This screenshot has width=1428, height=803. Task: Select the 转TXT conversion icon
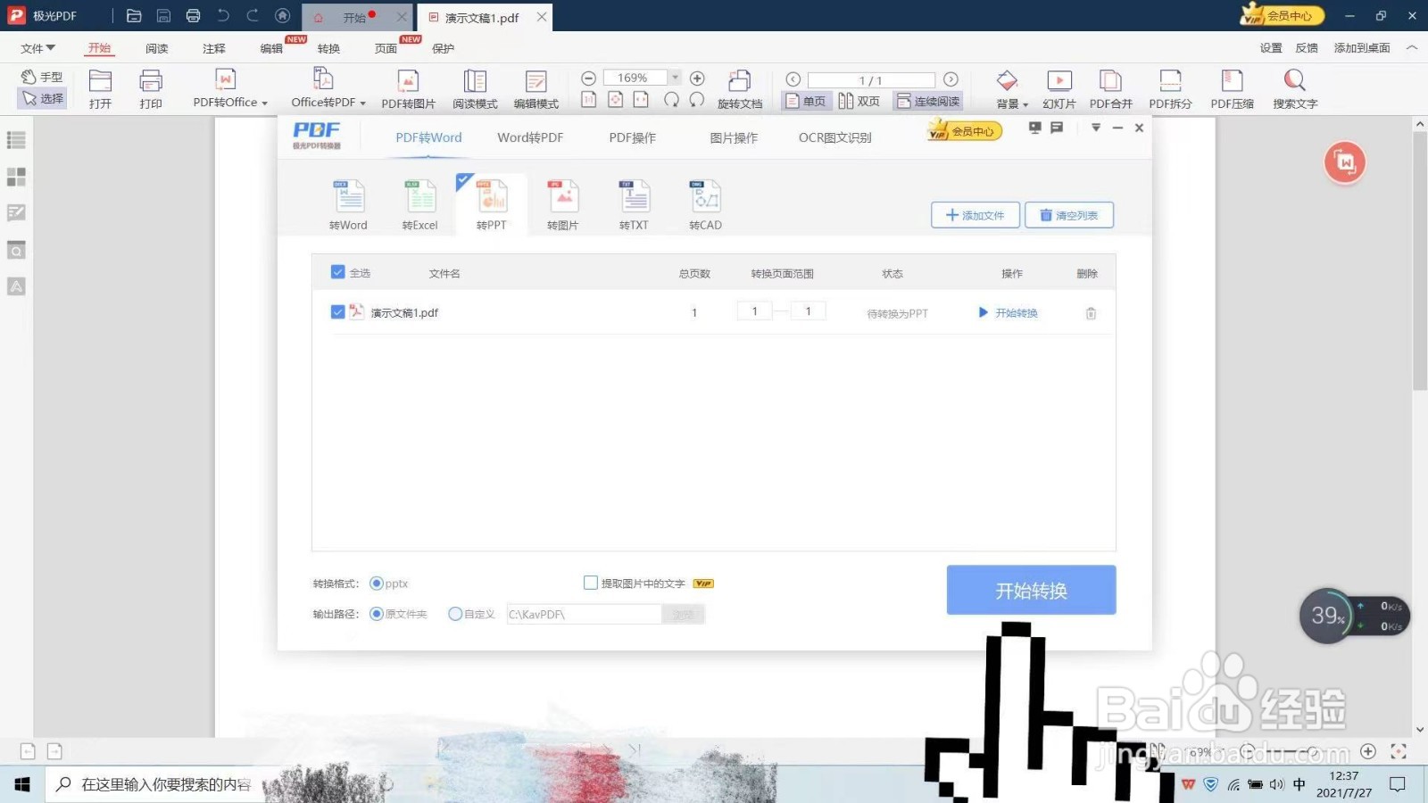point(635,205)
